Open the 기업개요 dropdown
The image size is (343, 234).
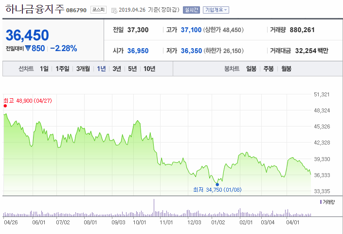(x=216, y=10)
